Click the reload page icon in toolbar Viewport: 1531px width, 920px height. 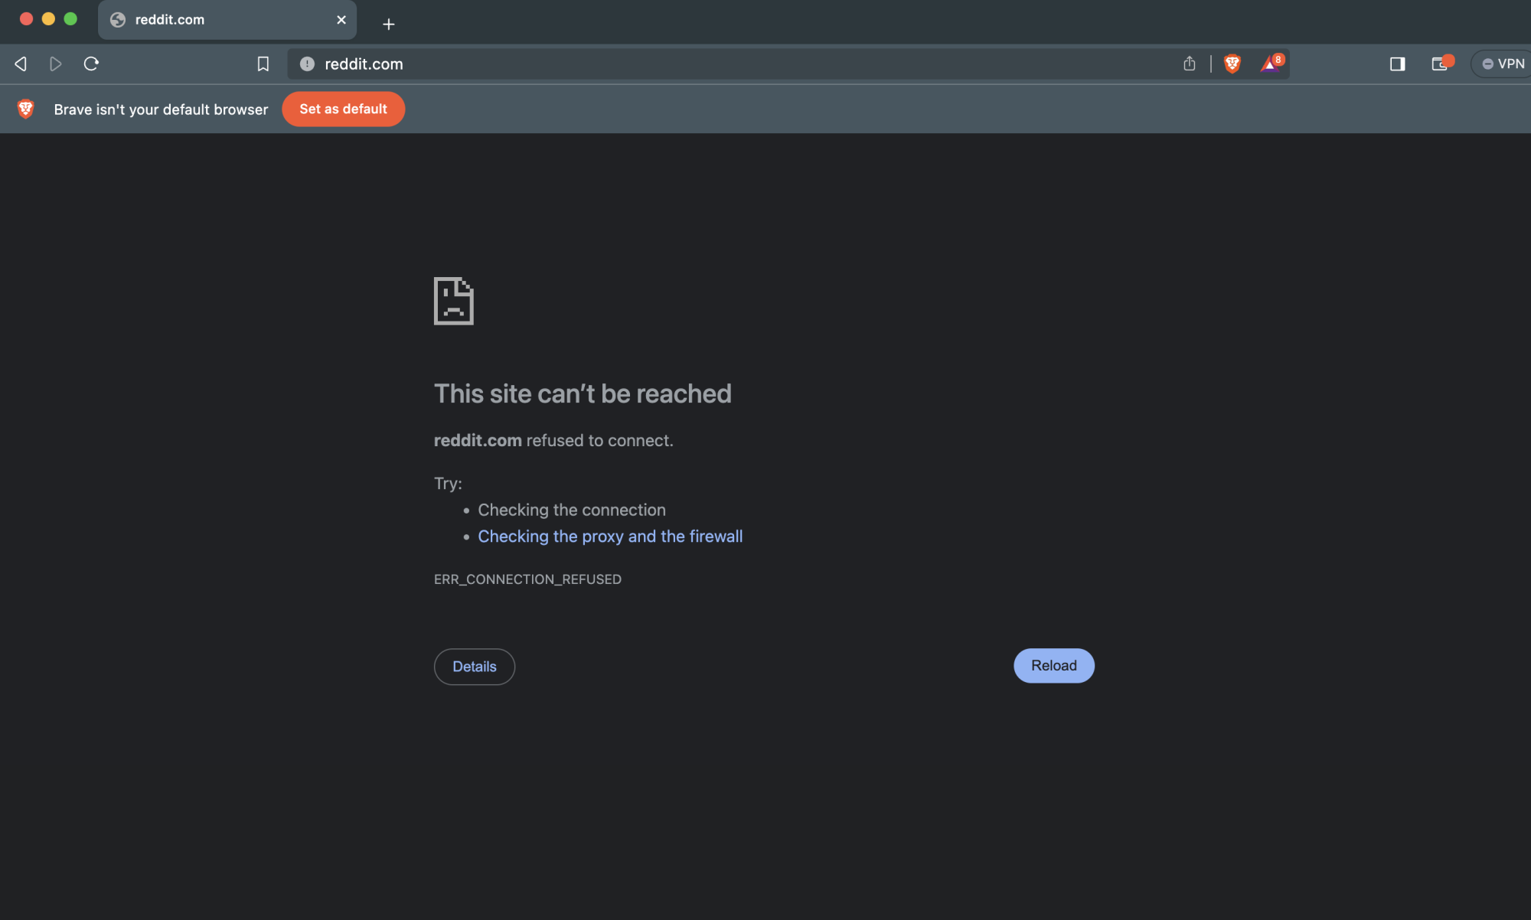91,64
